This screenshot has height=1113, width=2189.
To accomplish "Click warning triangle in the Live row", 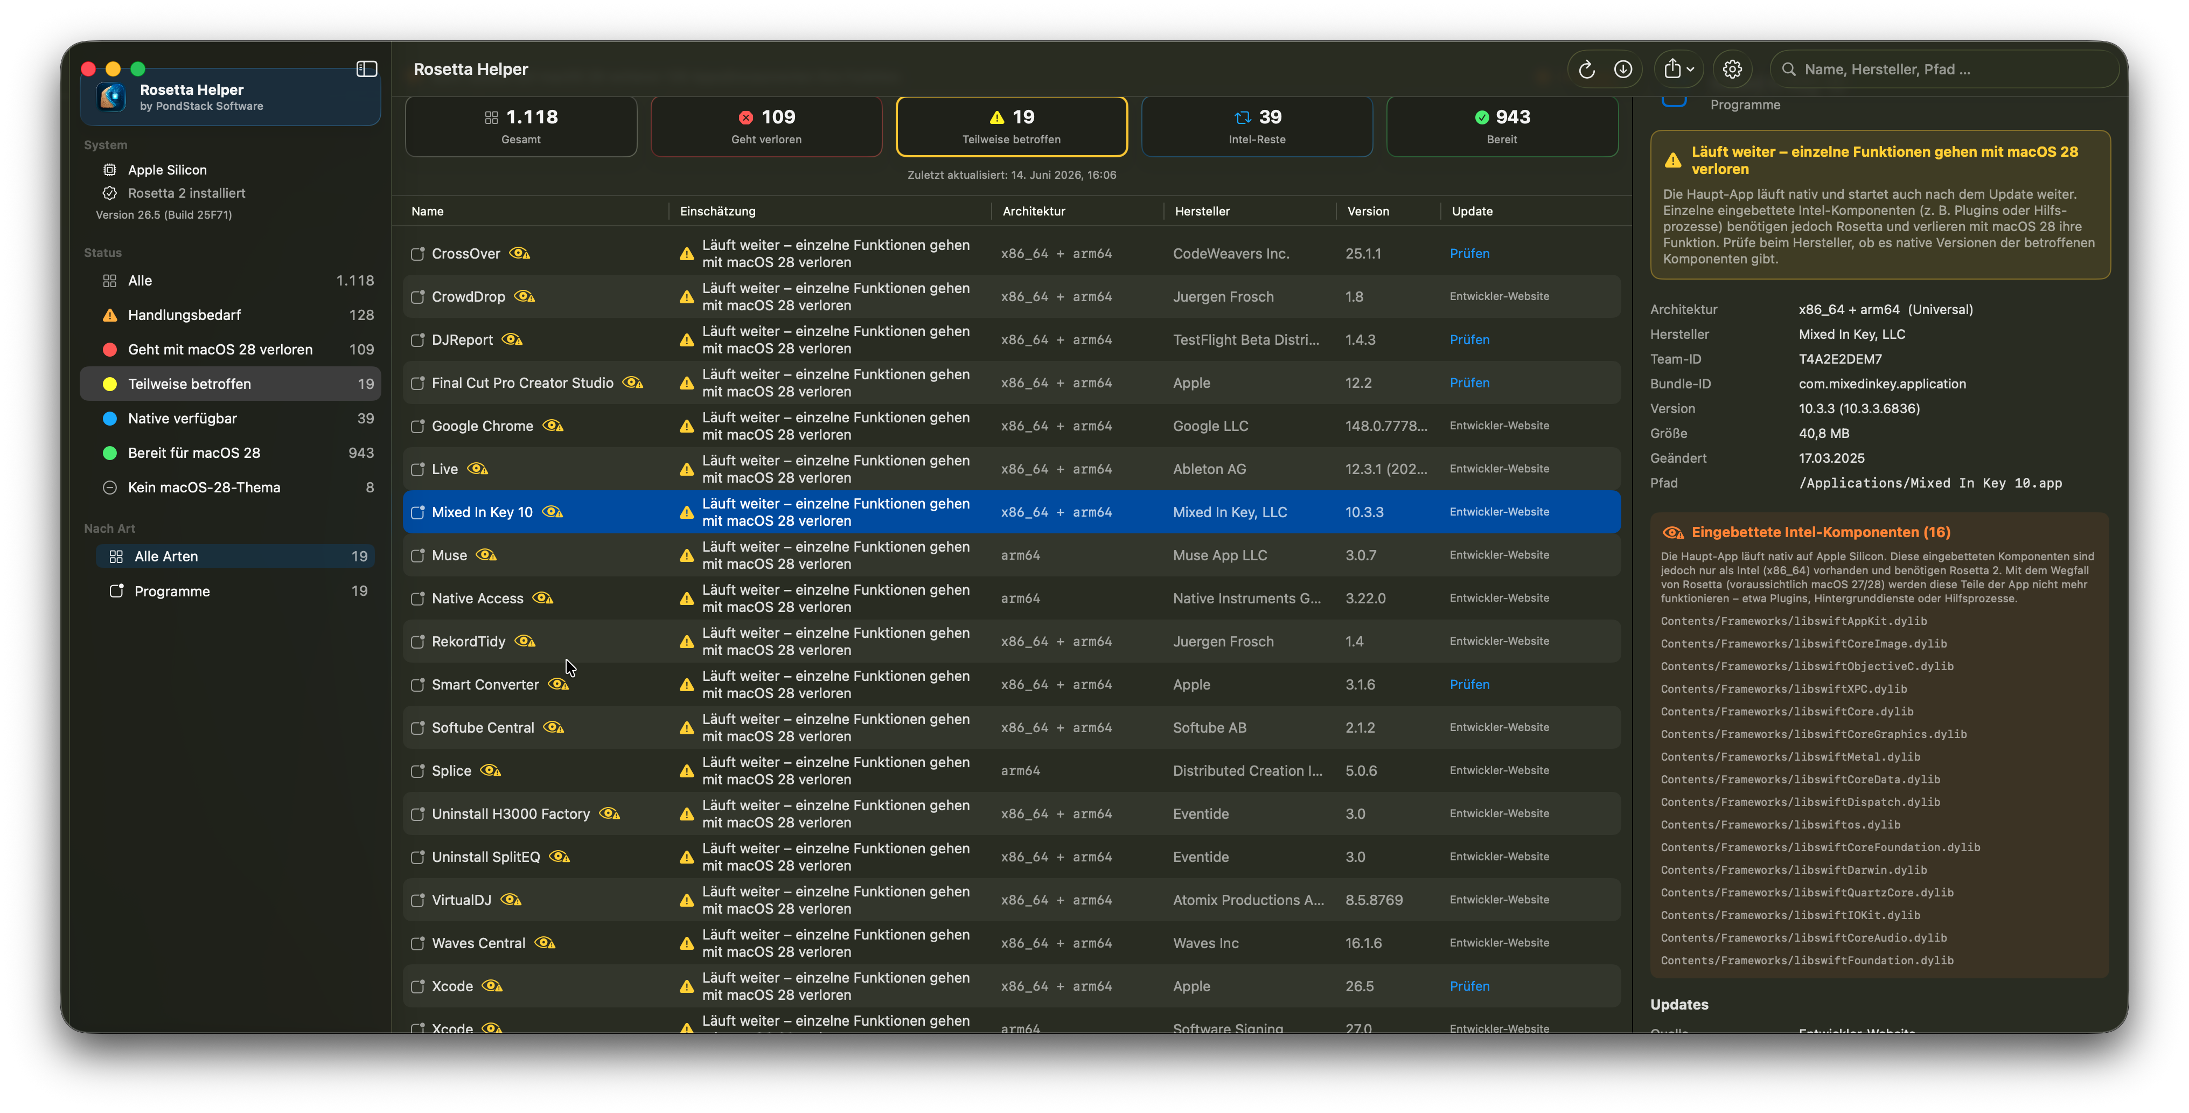I will coord(687,470).
